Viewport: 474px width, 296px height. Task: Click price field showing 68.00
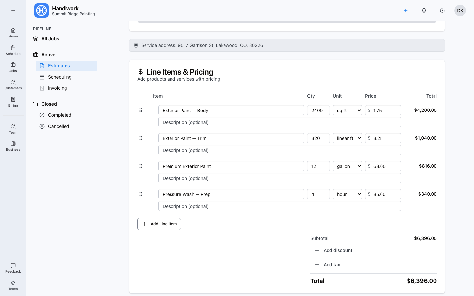pos(383,166)
